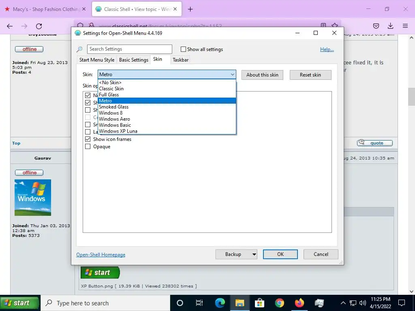Screen dimensions: 415x311
Task: Open Microsoft Store from taskbar
Action: [260, 303]
